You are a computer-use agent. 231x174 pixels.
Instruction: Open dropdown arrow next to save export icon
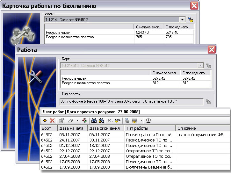click(141, 120)
